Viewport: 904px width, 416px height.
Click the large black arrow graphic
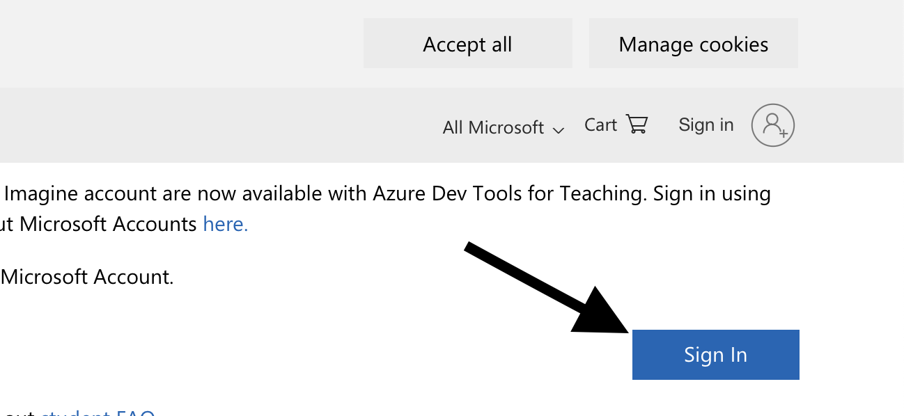[529, 278]
